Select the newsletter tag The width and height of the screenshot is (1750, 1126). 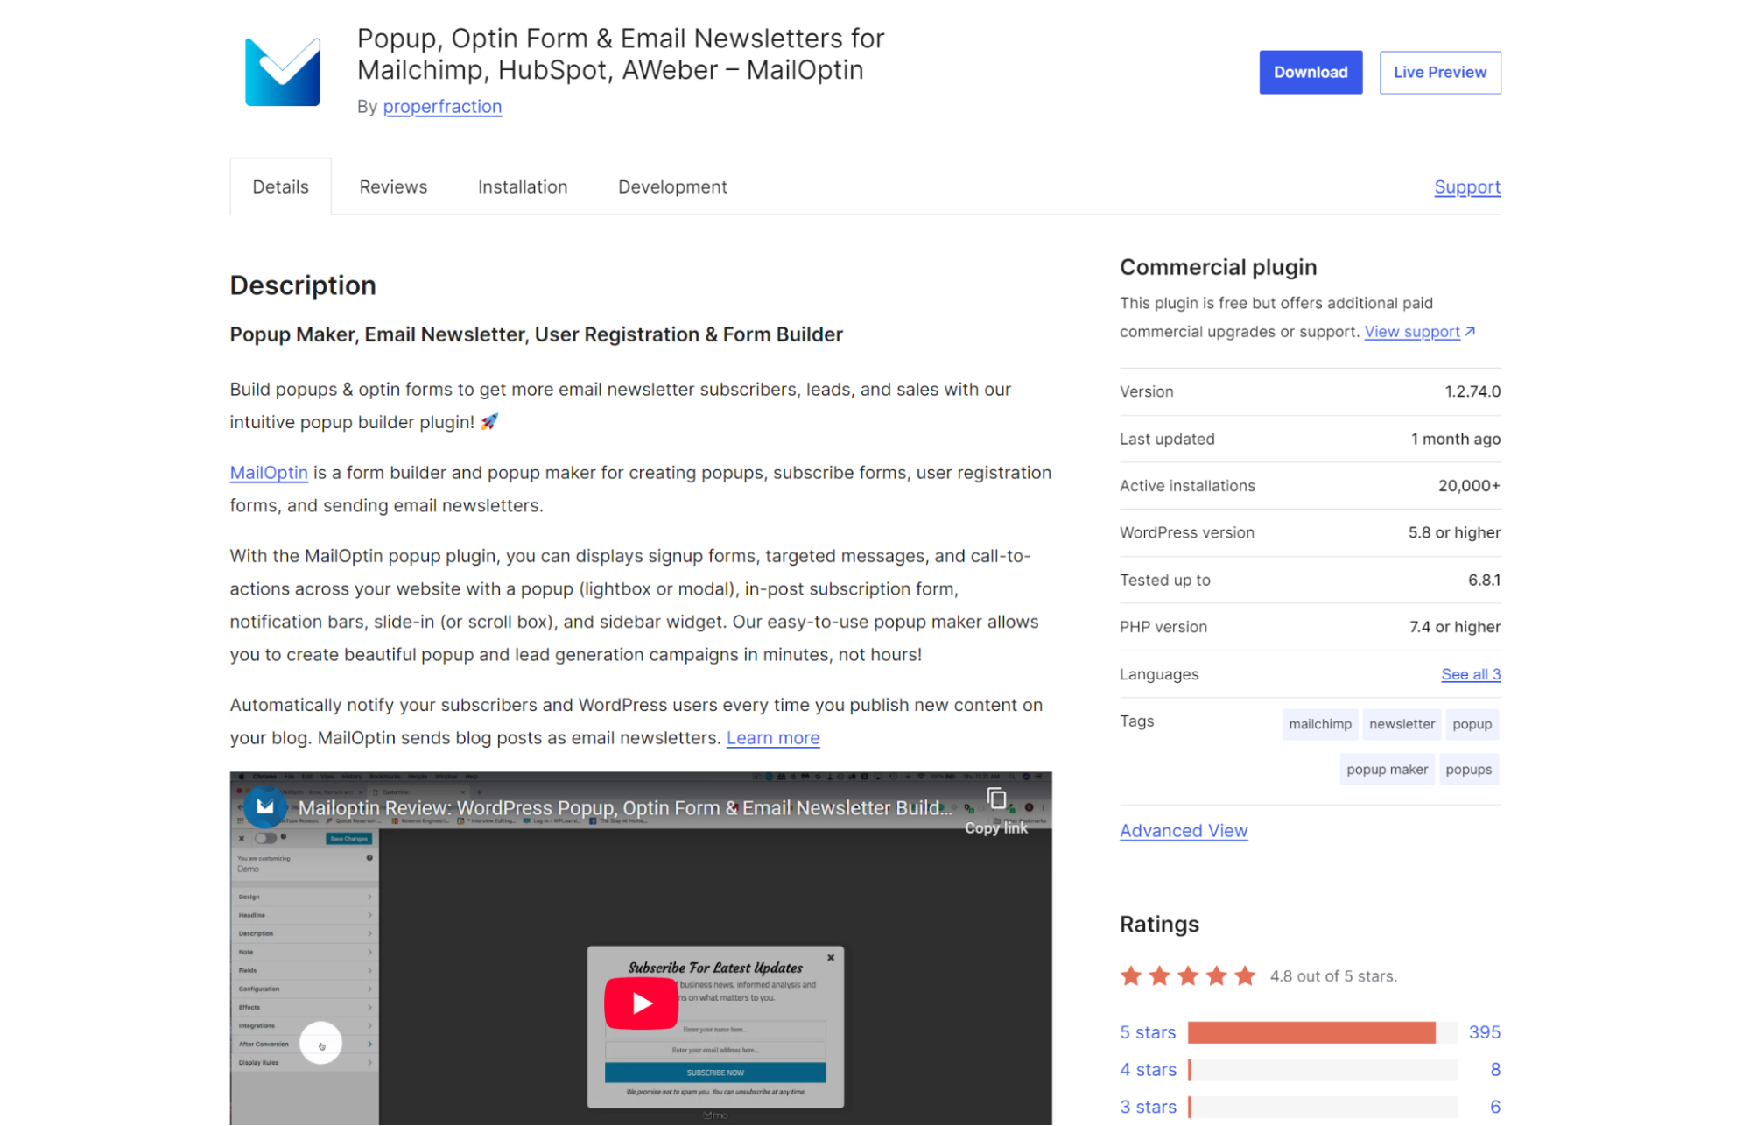(x=1402, y=724)
